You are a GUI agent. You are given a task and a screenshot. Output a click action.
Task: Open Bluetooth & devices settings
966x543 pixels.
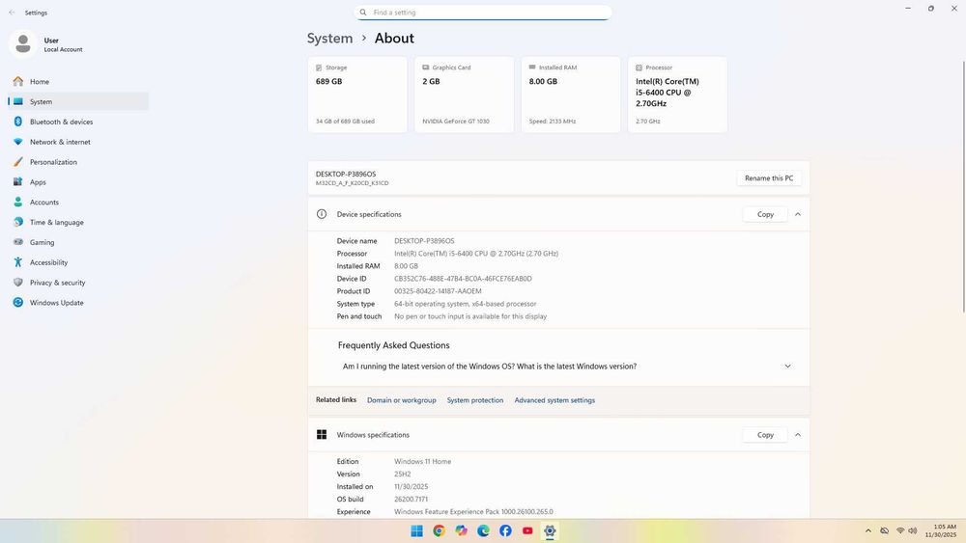[x=77, y=122]
